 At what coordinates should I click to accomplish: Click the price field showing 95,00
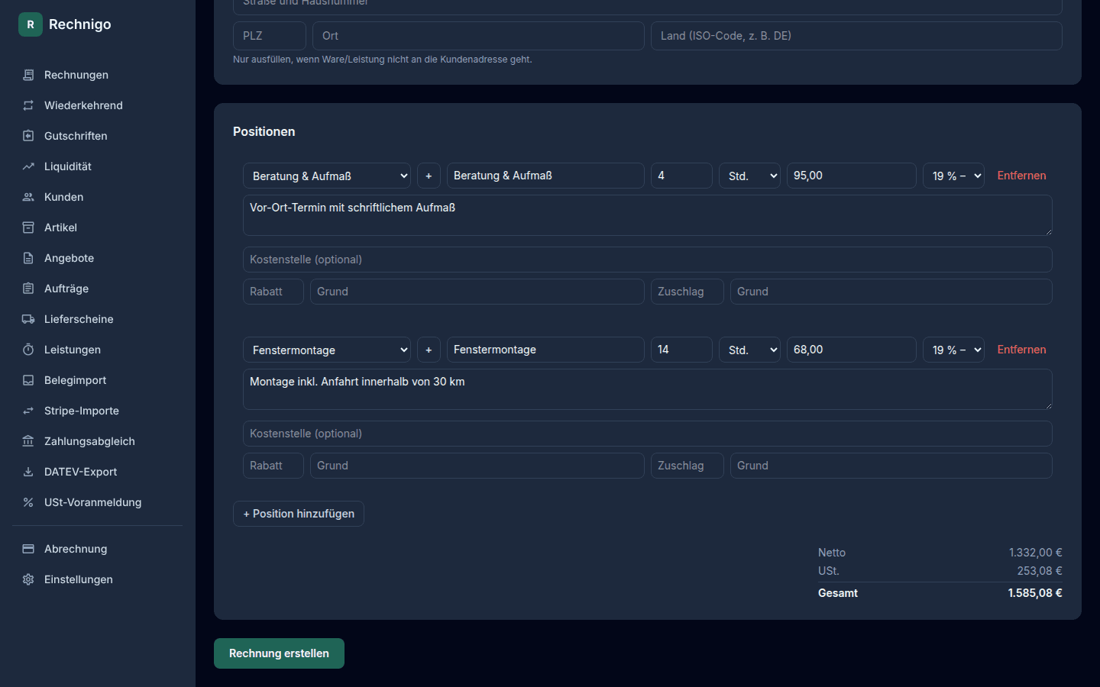point(852,176)
